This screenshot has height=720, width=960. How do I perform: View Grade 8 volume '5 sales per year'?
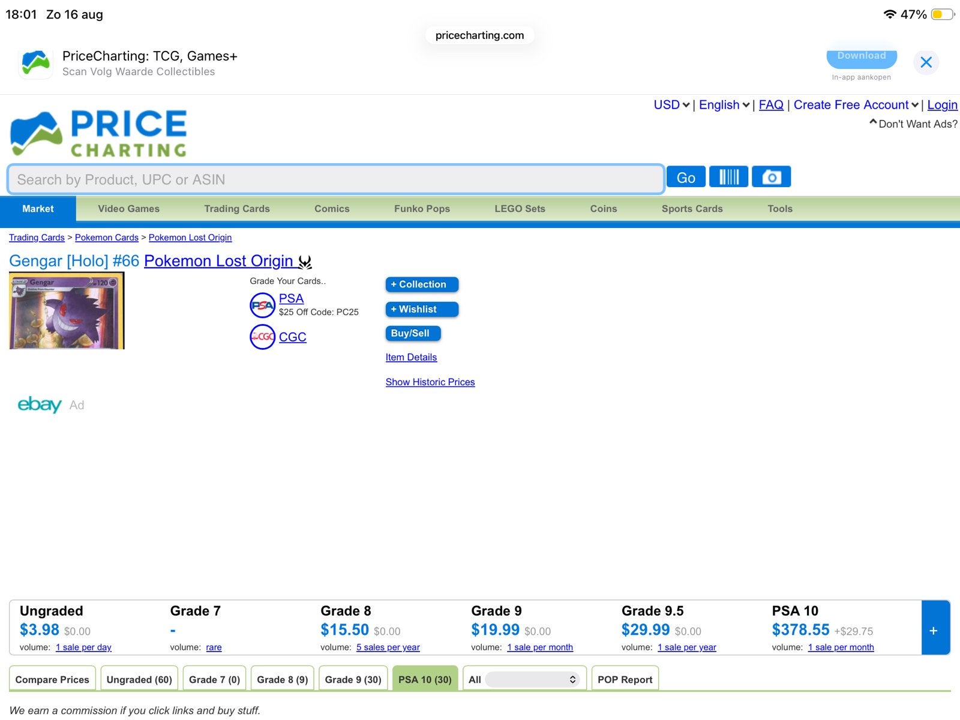pyautogui.click(x=388, y=647)
